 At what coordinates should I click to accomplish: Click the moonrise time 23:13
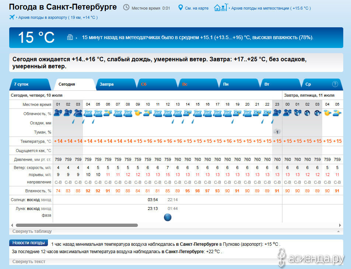pyautogui.click(x=153, y=208)
